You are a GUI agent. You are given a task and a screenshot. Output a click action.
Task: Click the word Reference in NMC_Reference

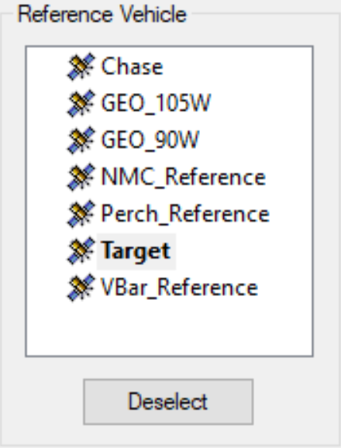pyautogui.click(x=215, y=177)
